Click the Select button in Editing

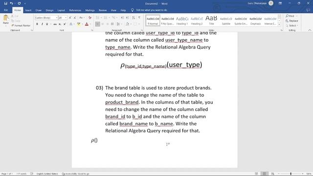pos(292,25)
